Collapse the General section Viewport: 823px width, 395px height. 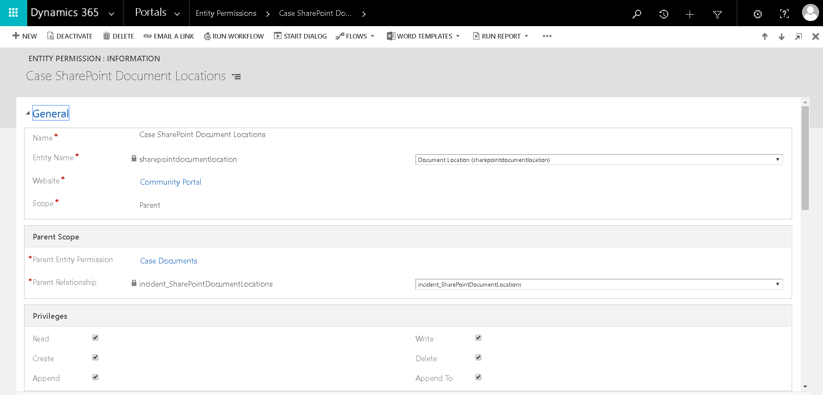point(28,114)
